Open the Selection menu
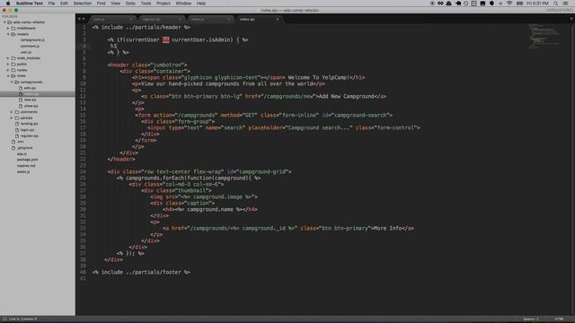575x323 pixels. [82, 4]
